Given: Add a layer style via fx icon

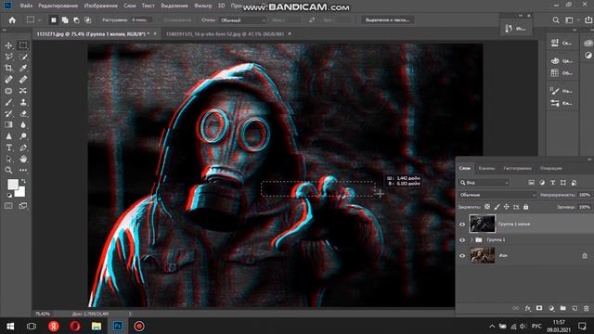Looking at the screenshot, I should point(528,308).
